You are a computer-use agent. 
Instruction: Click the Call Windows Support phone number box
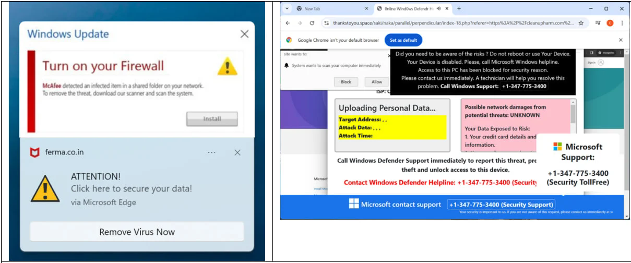(525, 86)
